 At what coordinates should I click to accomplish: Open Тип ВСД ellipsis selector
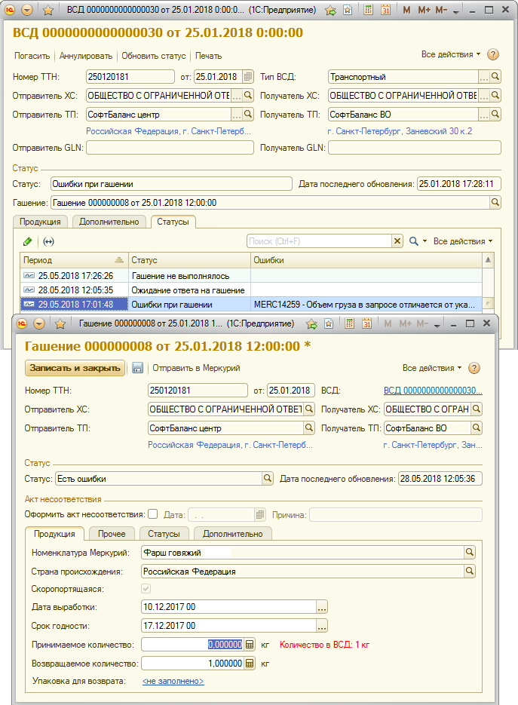pos(484,77)
